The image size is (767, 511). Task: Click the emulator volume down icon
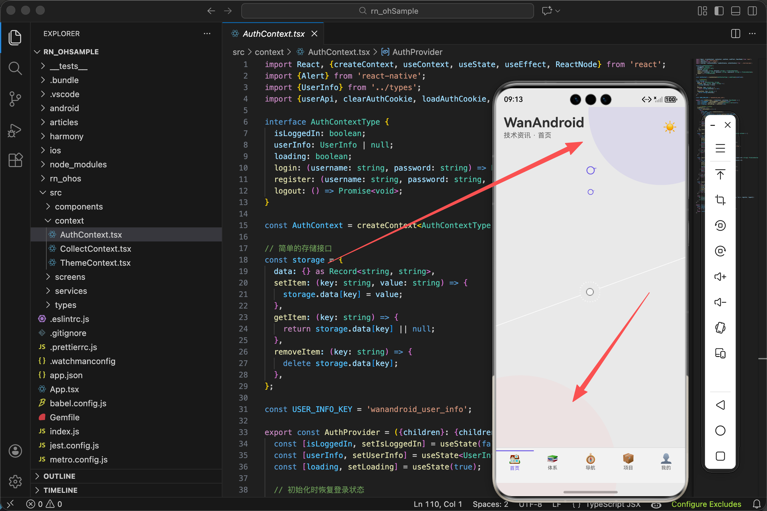(x=720, y=302)
